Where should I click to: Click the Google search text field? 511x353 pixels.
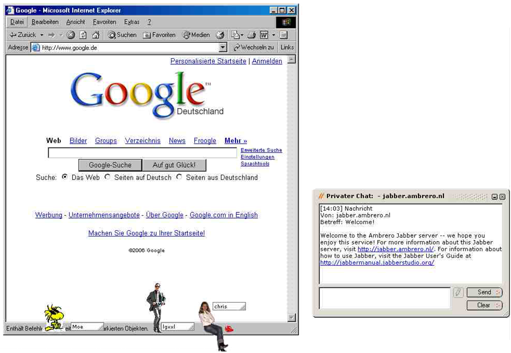(x=142, y=153)
